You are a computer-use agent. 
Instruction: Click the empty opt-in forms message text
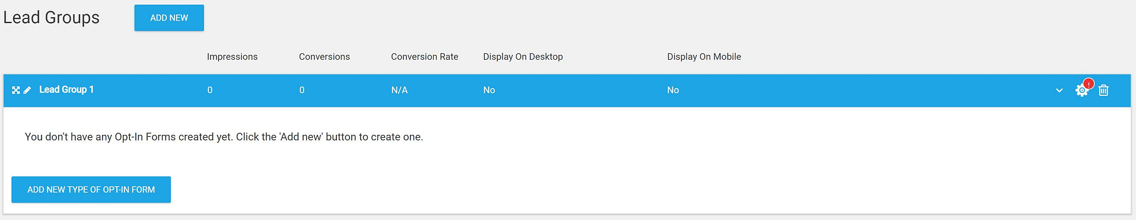click(x=224, y=137)
